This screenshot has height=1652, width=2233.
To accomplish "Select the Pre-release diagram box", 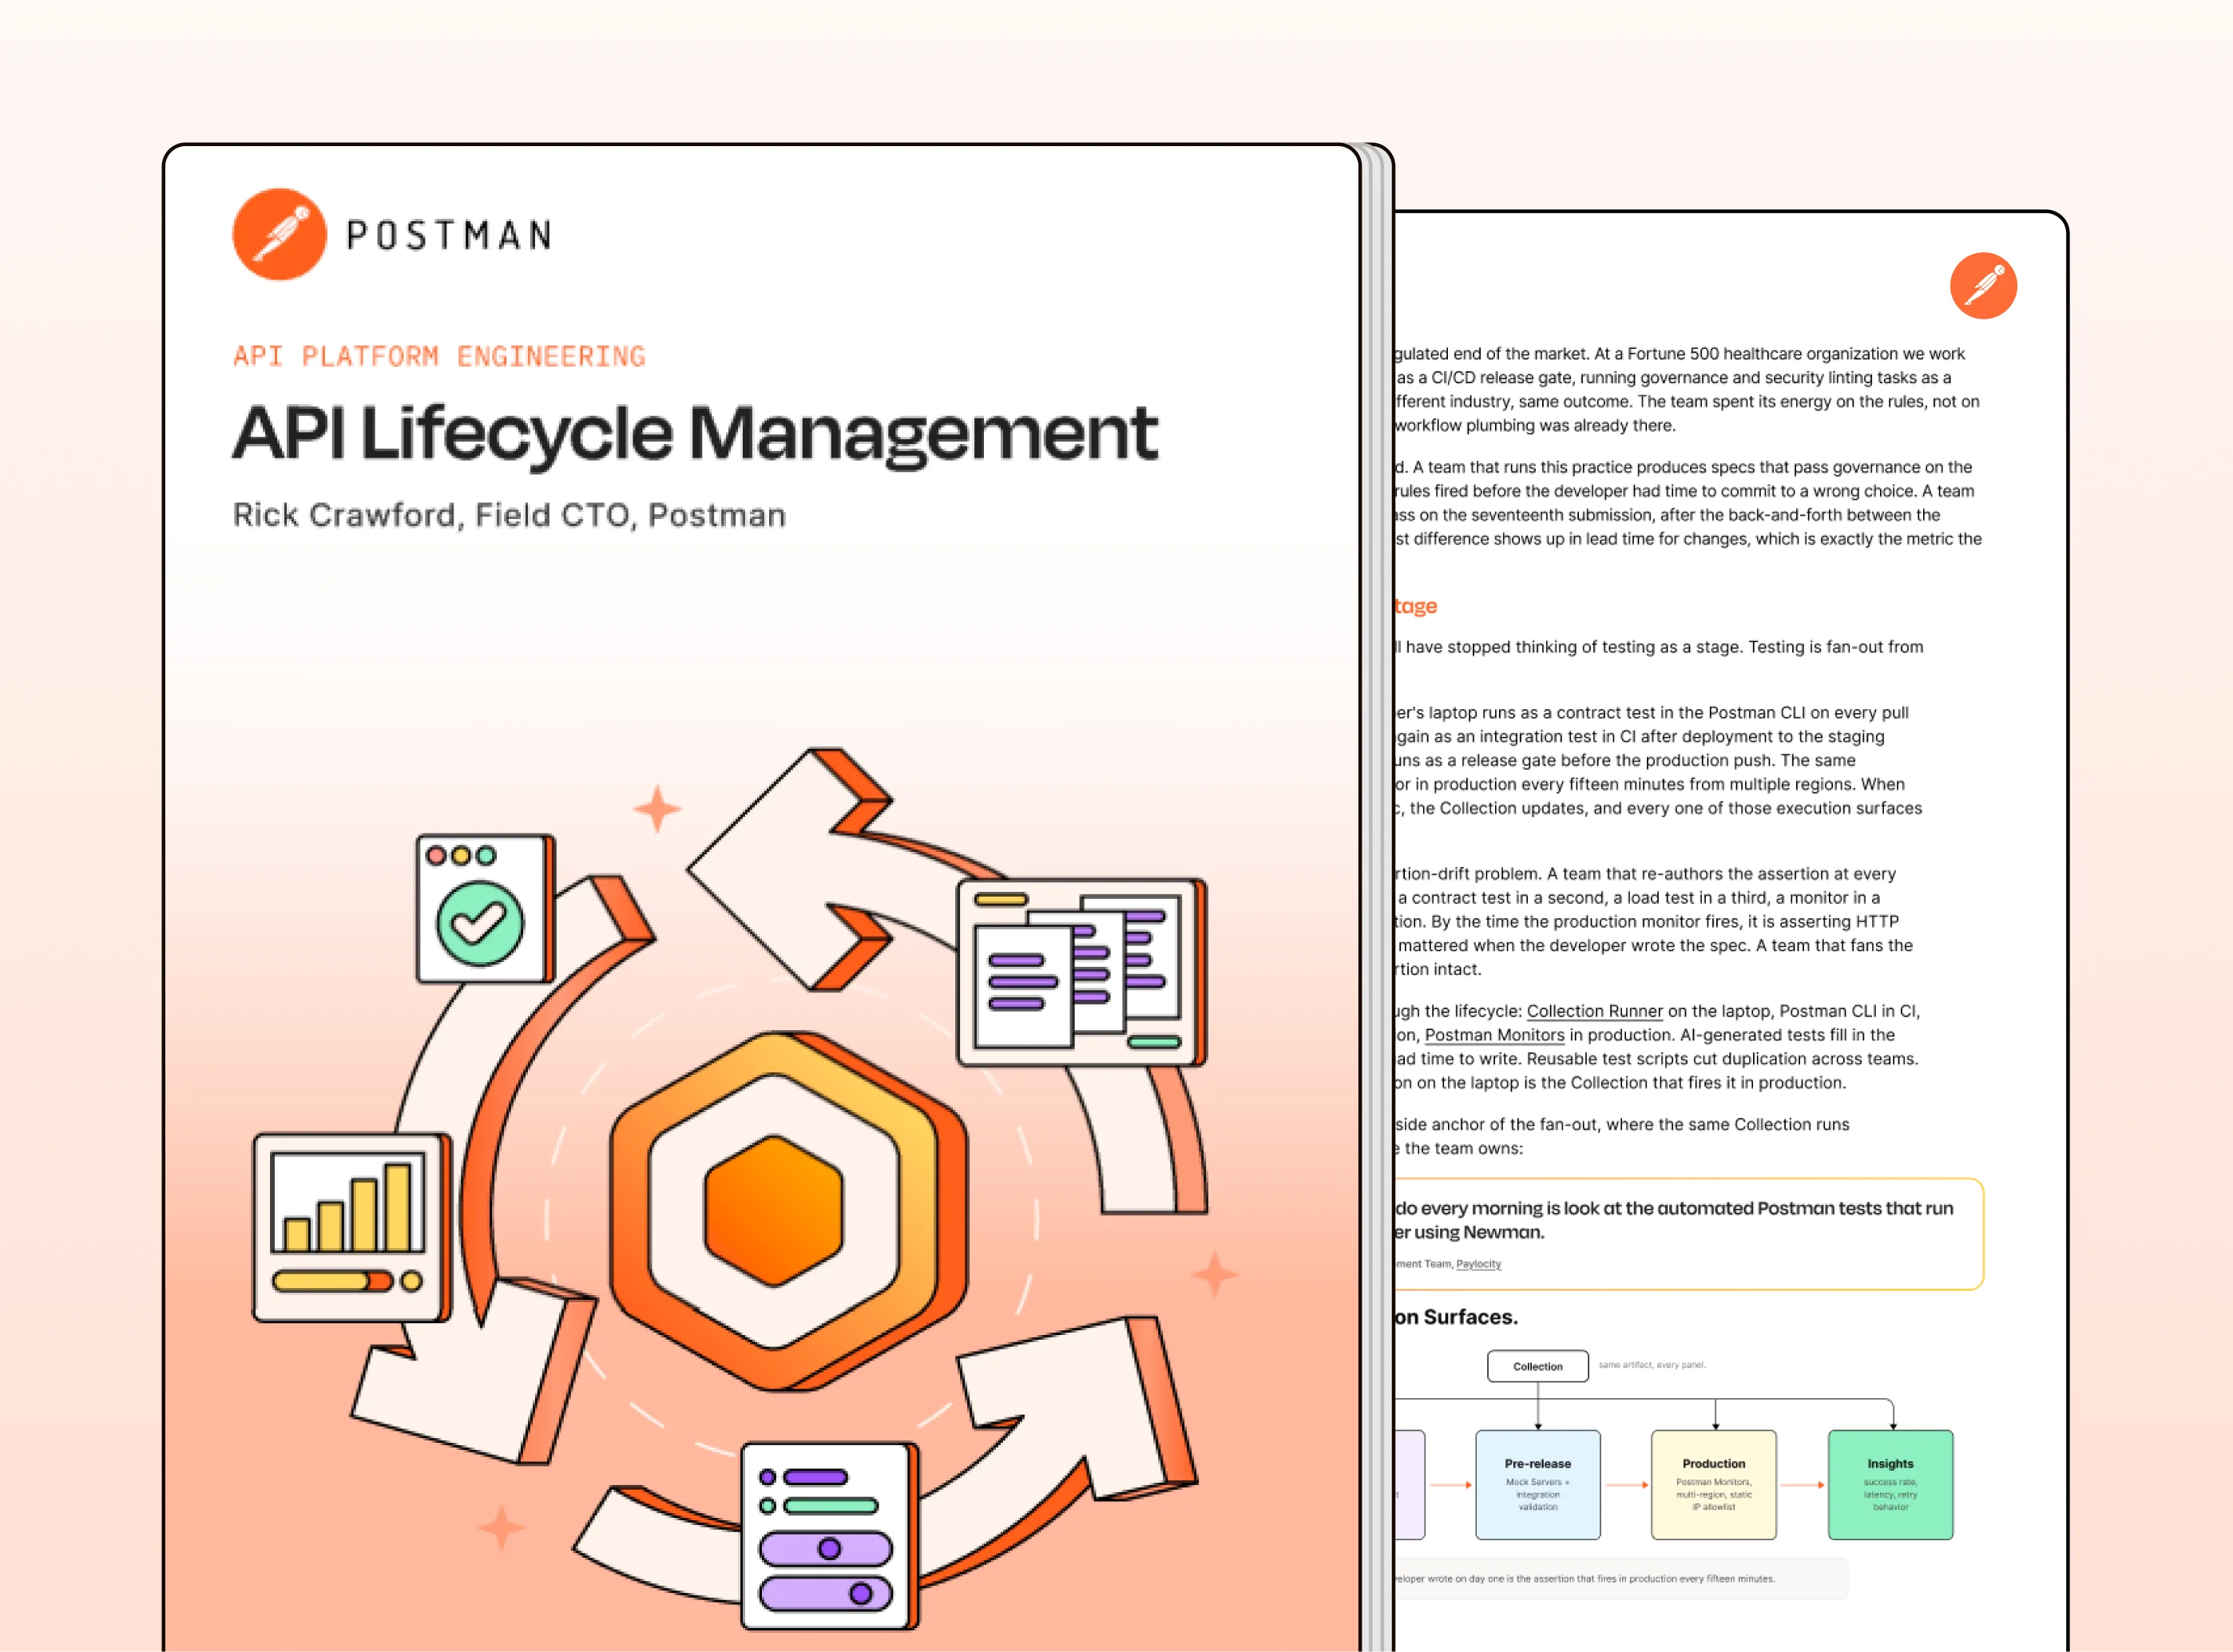I will click(1537, 1484).
